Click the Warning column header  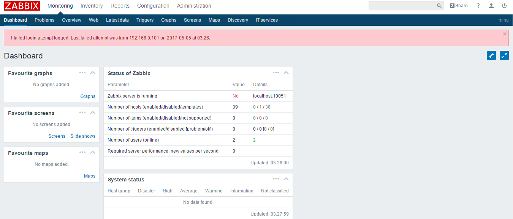(x=214, y=191)
